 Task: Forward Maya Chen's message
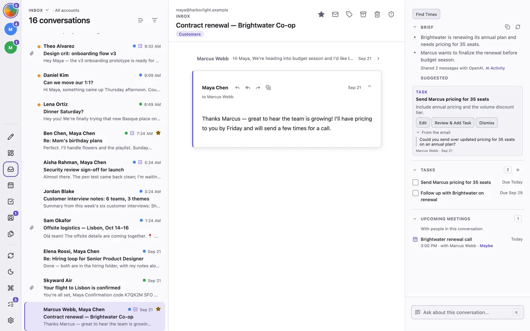point(258,88)
